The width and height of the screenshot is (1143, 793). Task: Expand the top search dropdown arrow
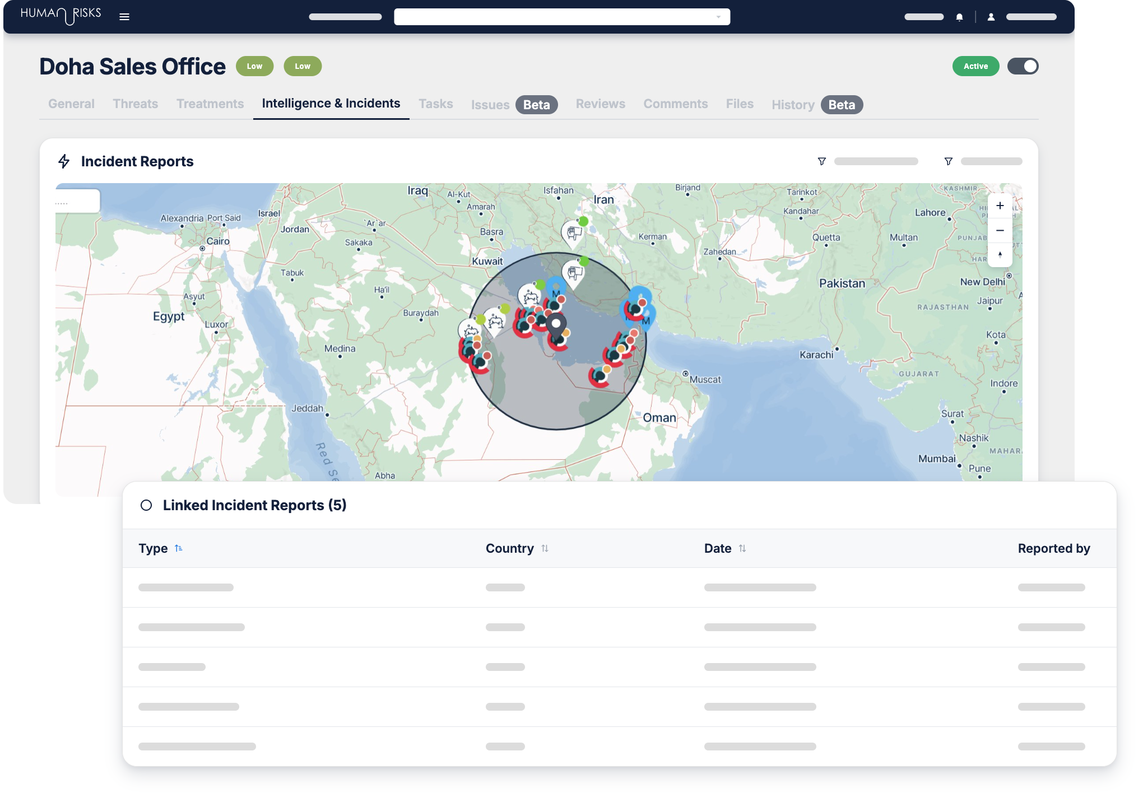718,17
